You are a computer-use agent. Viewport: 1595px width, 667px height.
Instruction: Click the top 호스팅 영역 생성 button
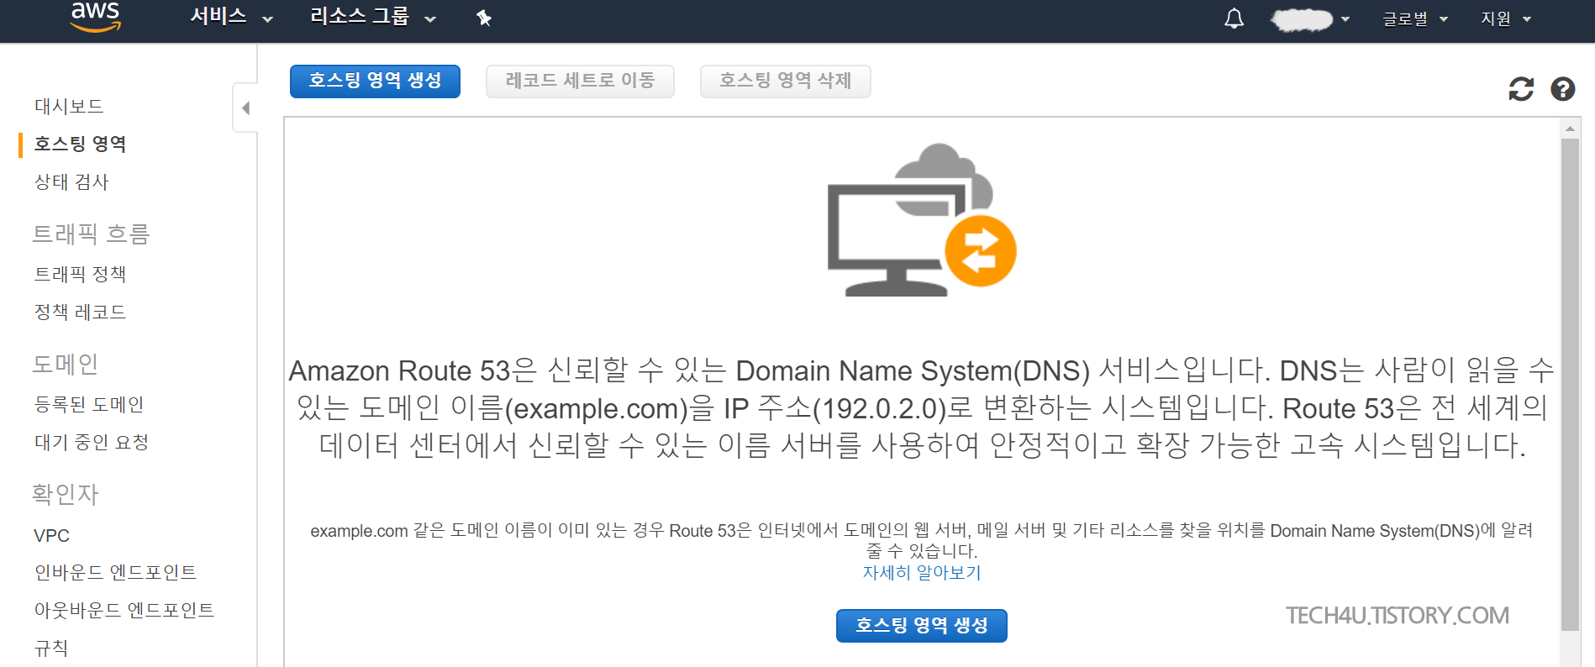click(x=375, y=81)
